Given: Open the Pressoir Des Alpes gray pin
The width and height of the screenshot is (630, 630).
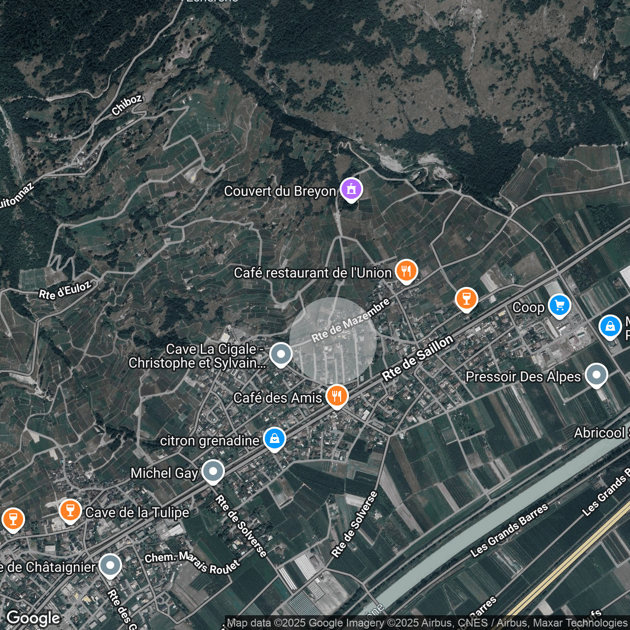Looking at the screenshot, I should coord(597,375).
